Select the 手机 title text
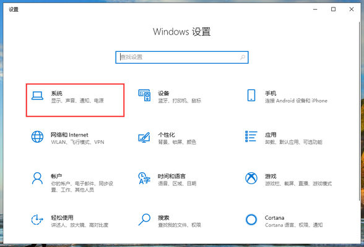 click(x=271, y=93)
